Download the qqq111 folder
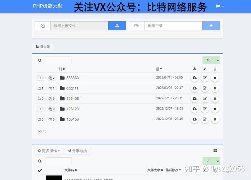This screenshot has width=251, height=180. 195,88
